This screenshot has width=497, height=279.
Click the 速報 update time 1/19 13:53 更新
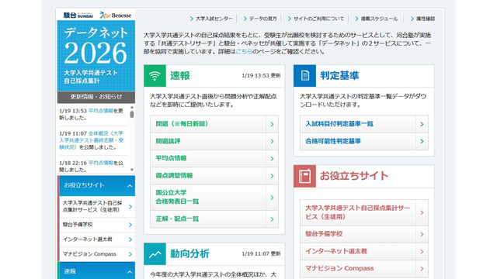[261, 76]
